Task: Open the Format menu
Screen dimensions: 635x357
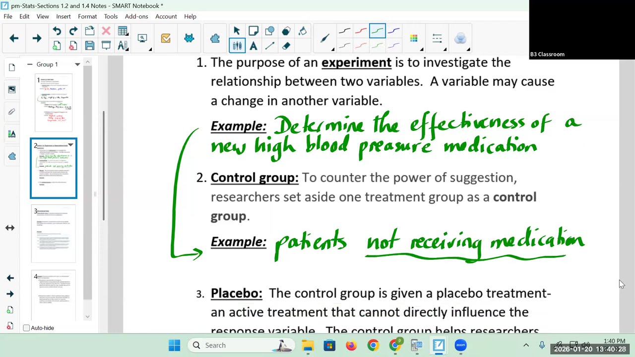Action: pos(87,16)
